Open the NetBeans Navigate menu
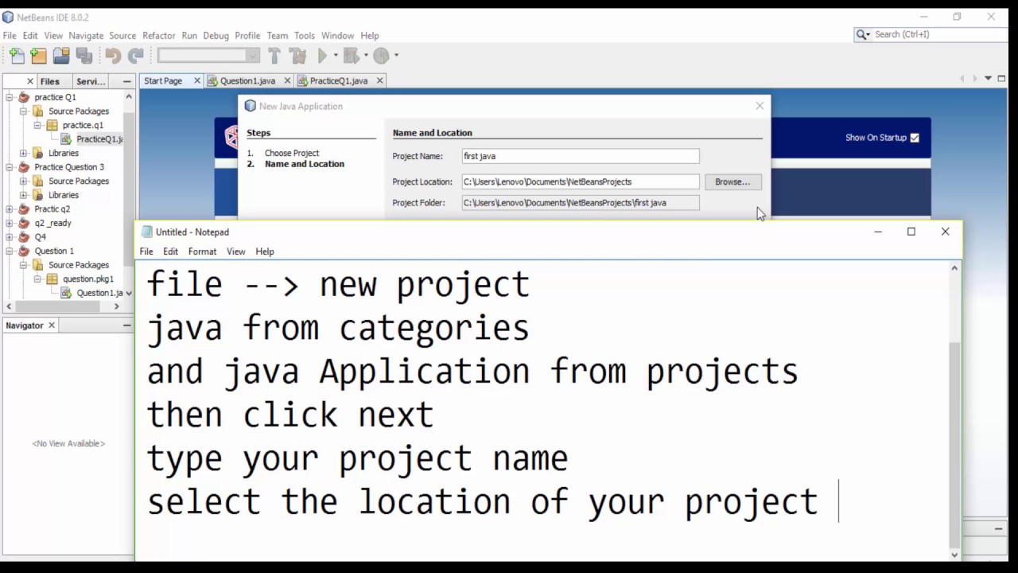The image size is (1018, 573). [x=86, y=36]
